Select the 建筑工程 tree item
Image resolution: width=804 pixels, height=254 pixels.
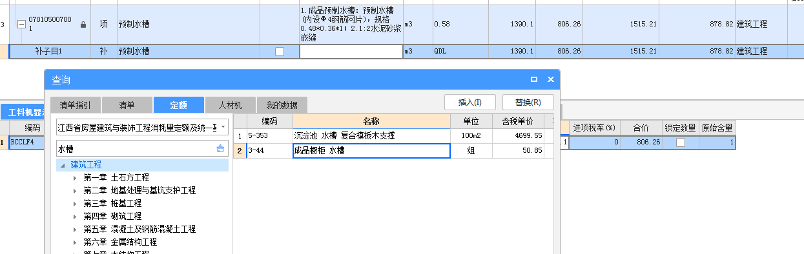tap(86, 165)
